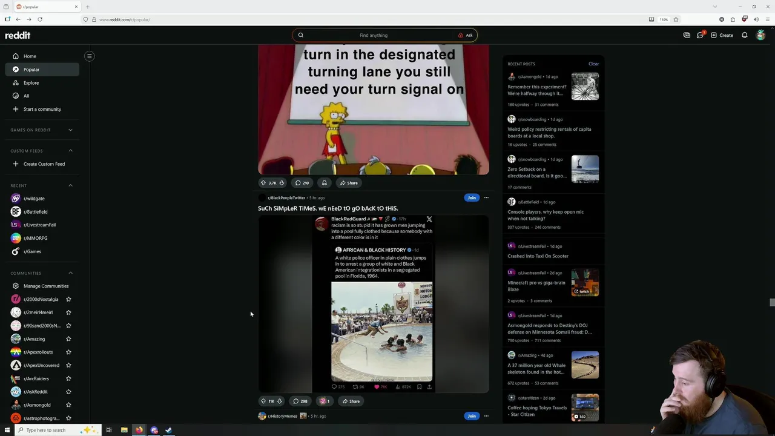The image size is (775, 436).
Task: View award on BlackPeopleTwitter post
Action: point(325,401)
